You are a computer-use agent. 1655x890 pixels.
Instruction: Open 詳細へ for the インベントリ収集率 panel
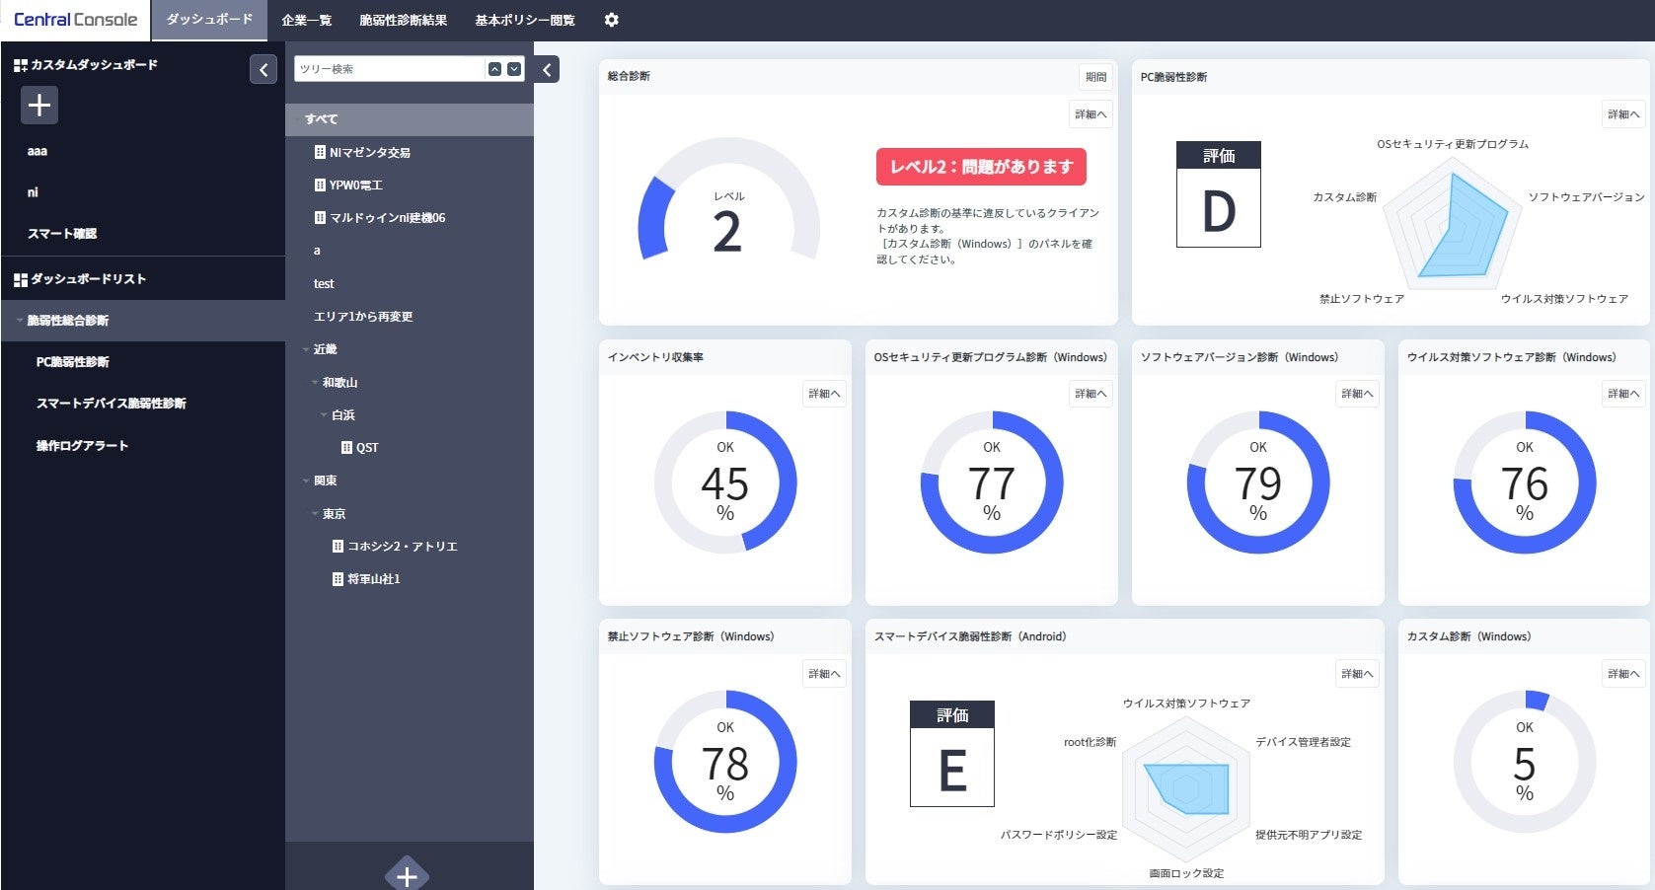824,394
